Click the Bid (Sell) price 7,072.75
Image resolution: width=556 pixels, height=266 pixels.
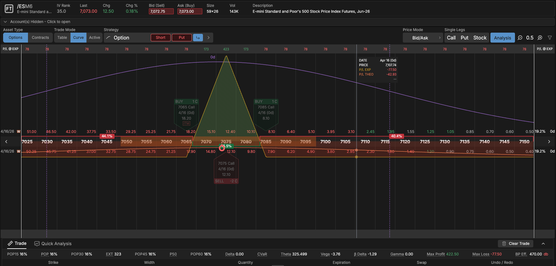[x=161, y=11]
